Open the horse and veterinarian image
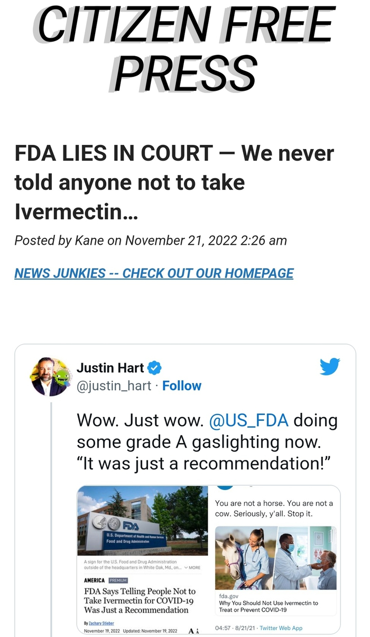This screenshot has height=637, width=370. pyautogui.click(x=245, y=557)
